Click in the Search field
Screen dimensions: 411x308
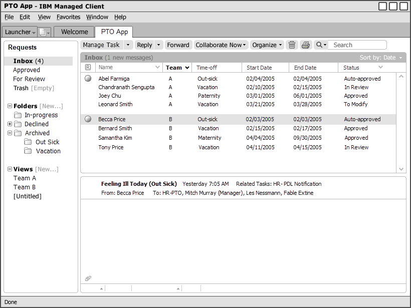(x=357, y=45)
